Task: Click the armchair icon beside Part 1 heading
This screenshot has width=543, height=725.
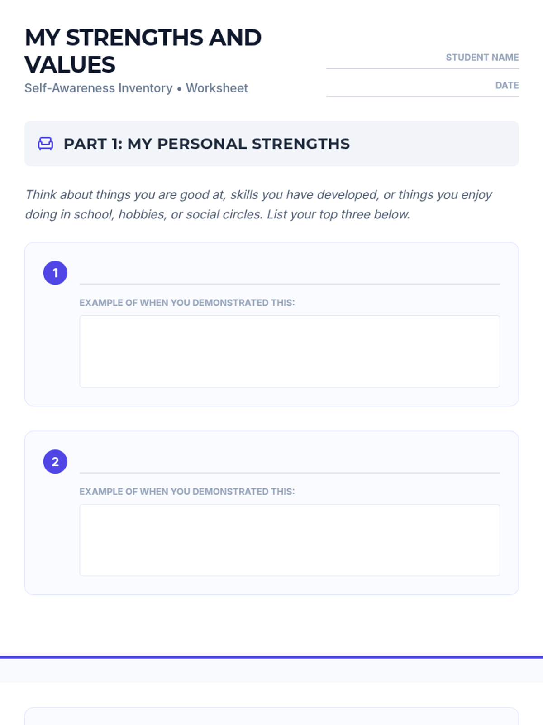Action: [45, 144]
